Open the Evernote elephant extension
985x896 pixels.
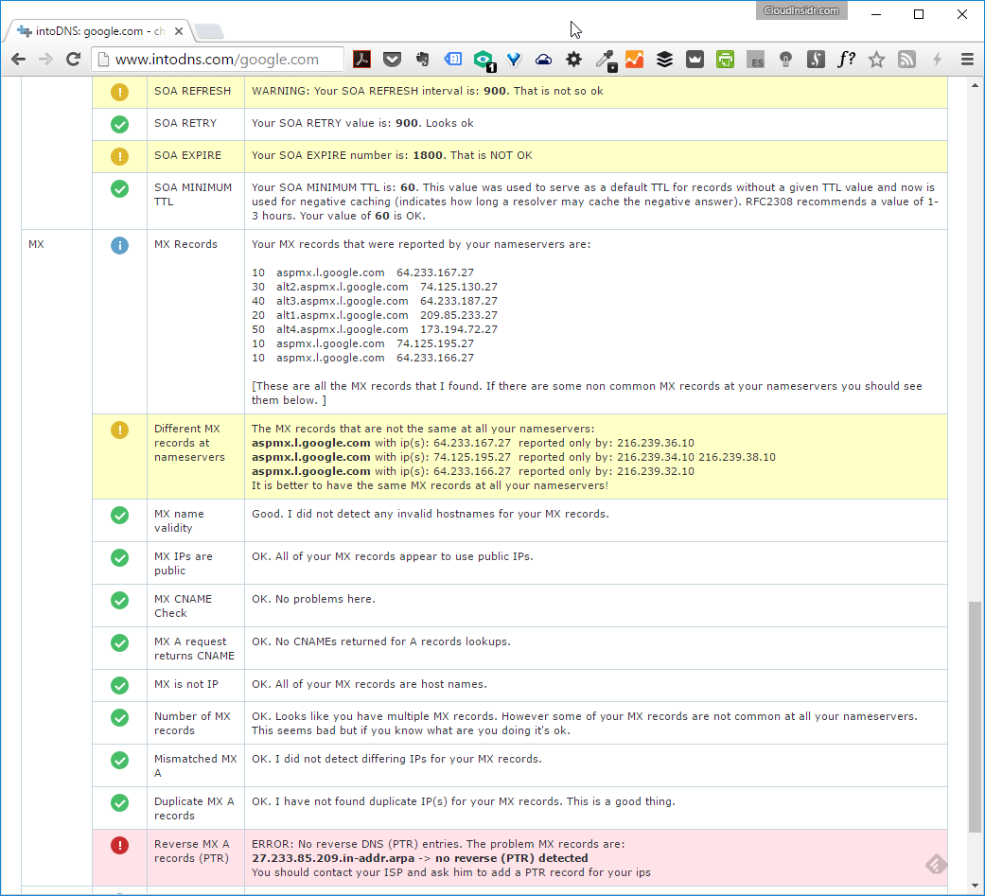(x=422, y=60)
